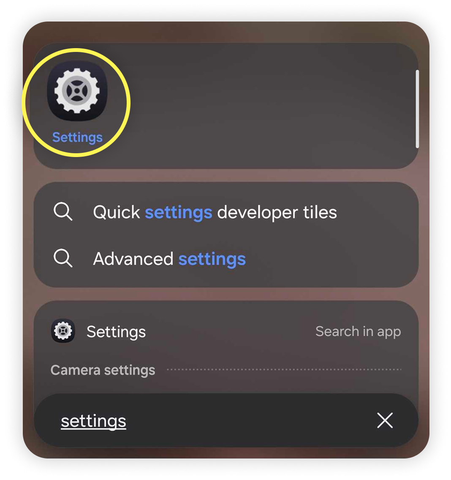Click the blue settings word in the Quick suggestion
This screenshot has width=451, height=480.
[x=179, y=213]
